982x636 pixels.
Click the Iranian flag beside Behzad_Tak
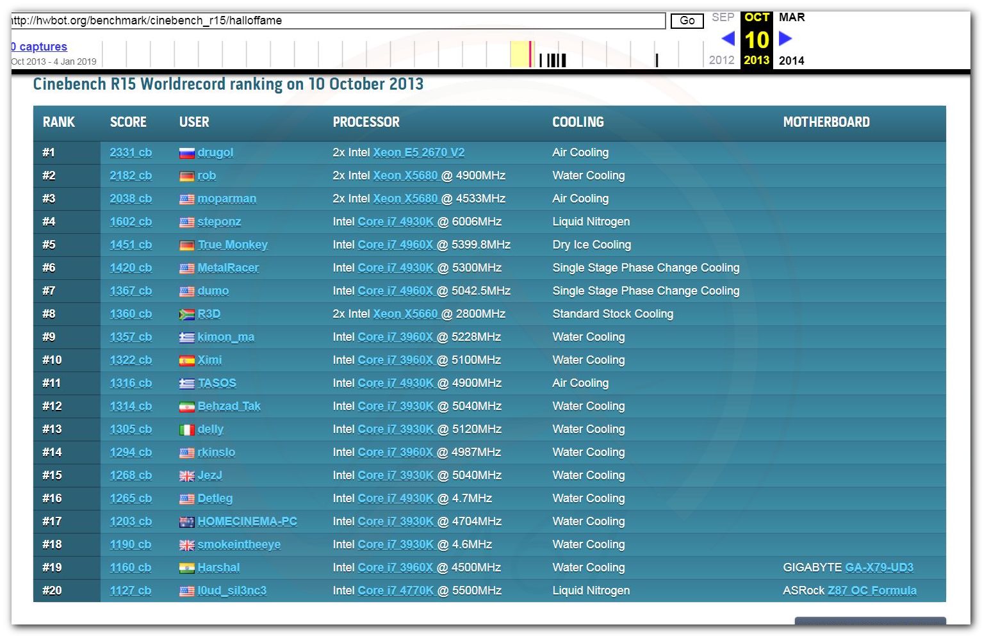pos(186,407)
